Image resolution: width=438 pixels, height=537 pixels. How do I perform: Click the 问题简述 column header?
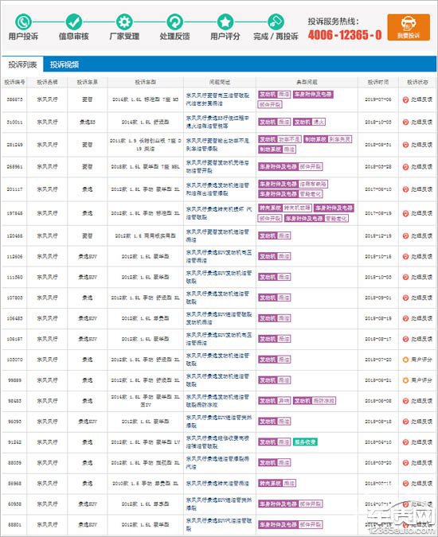pos(220,82)
